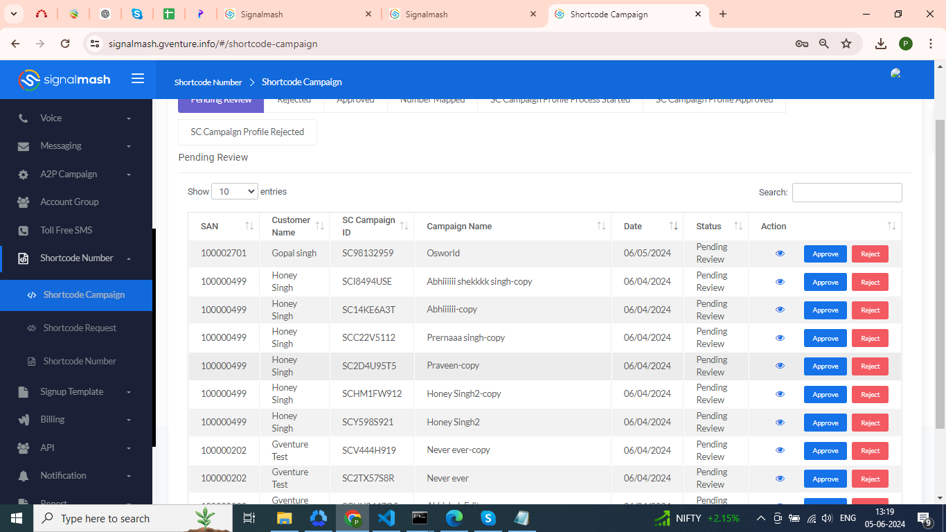946x532 pixels.
Task: Click the Signalmash logo icon
Action: pos(29,80)
